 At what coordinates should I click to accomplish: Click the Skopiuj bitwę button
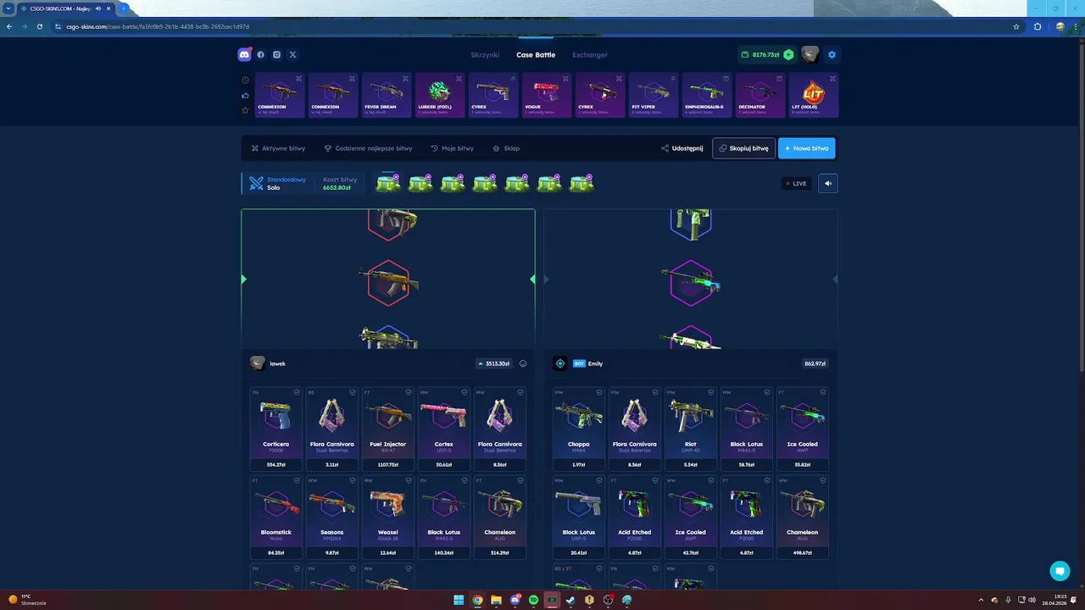(x=743, y=148)
